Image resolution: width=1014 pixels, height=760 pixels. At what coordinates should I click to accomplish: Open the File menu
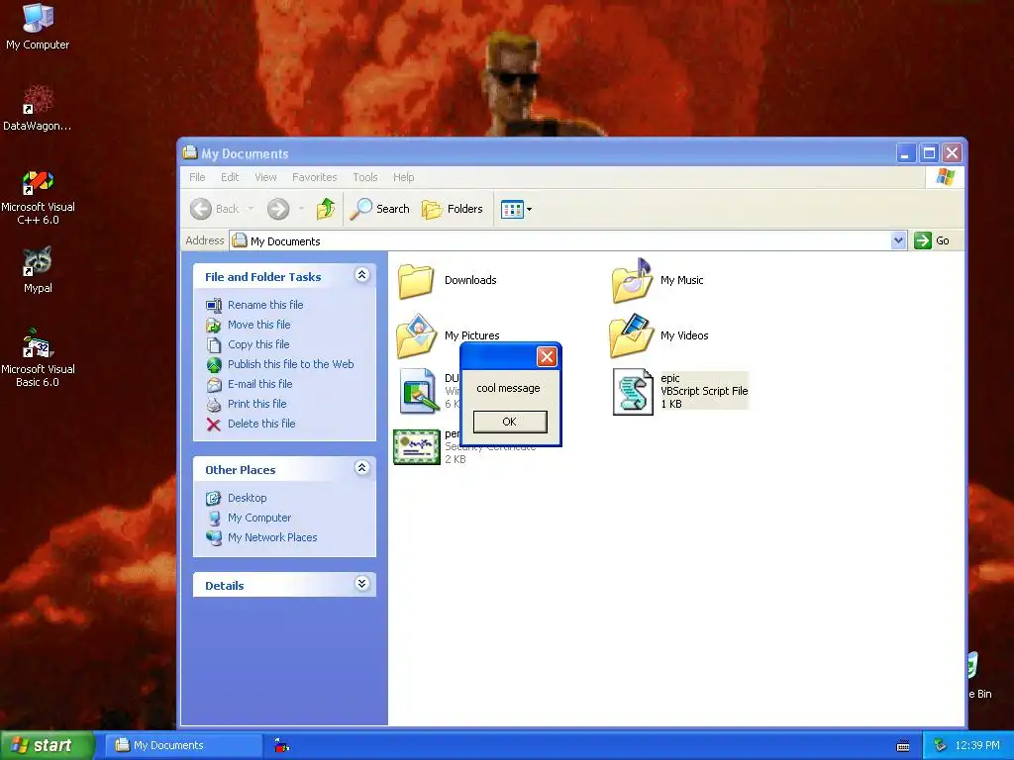point(197,177)
